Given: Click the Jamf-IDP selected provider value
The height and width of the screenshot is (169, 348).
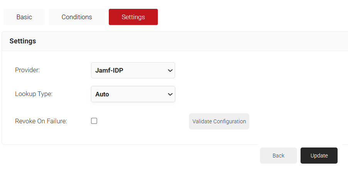Looking at the screenshot, I should [109, 71].
